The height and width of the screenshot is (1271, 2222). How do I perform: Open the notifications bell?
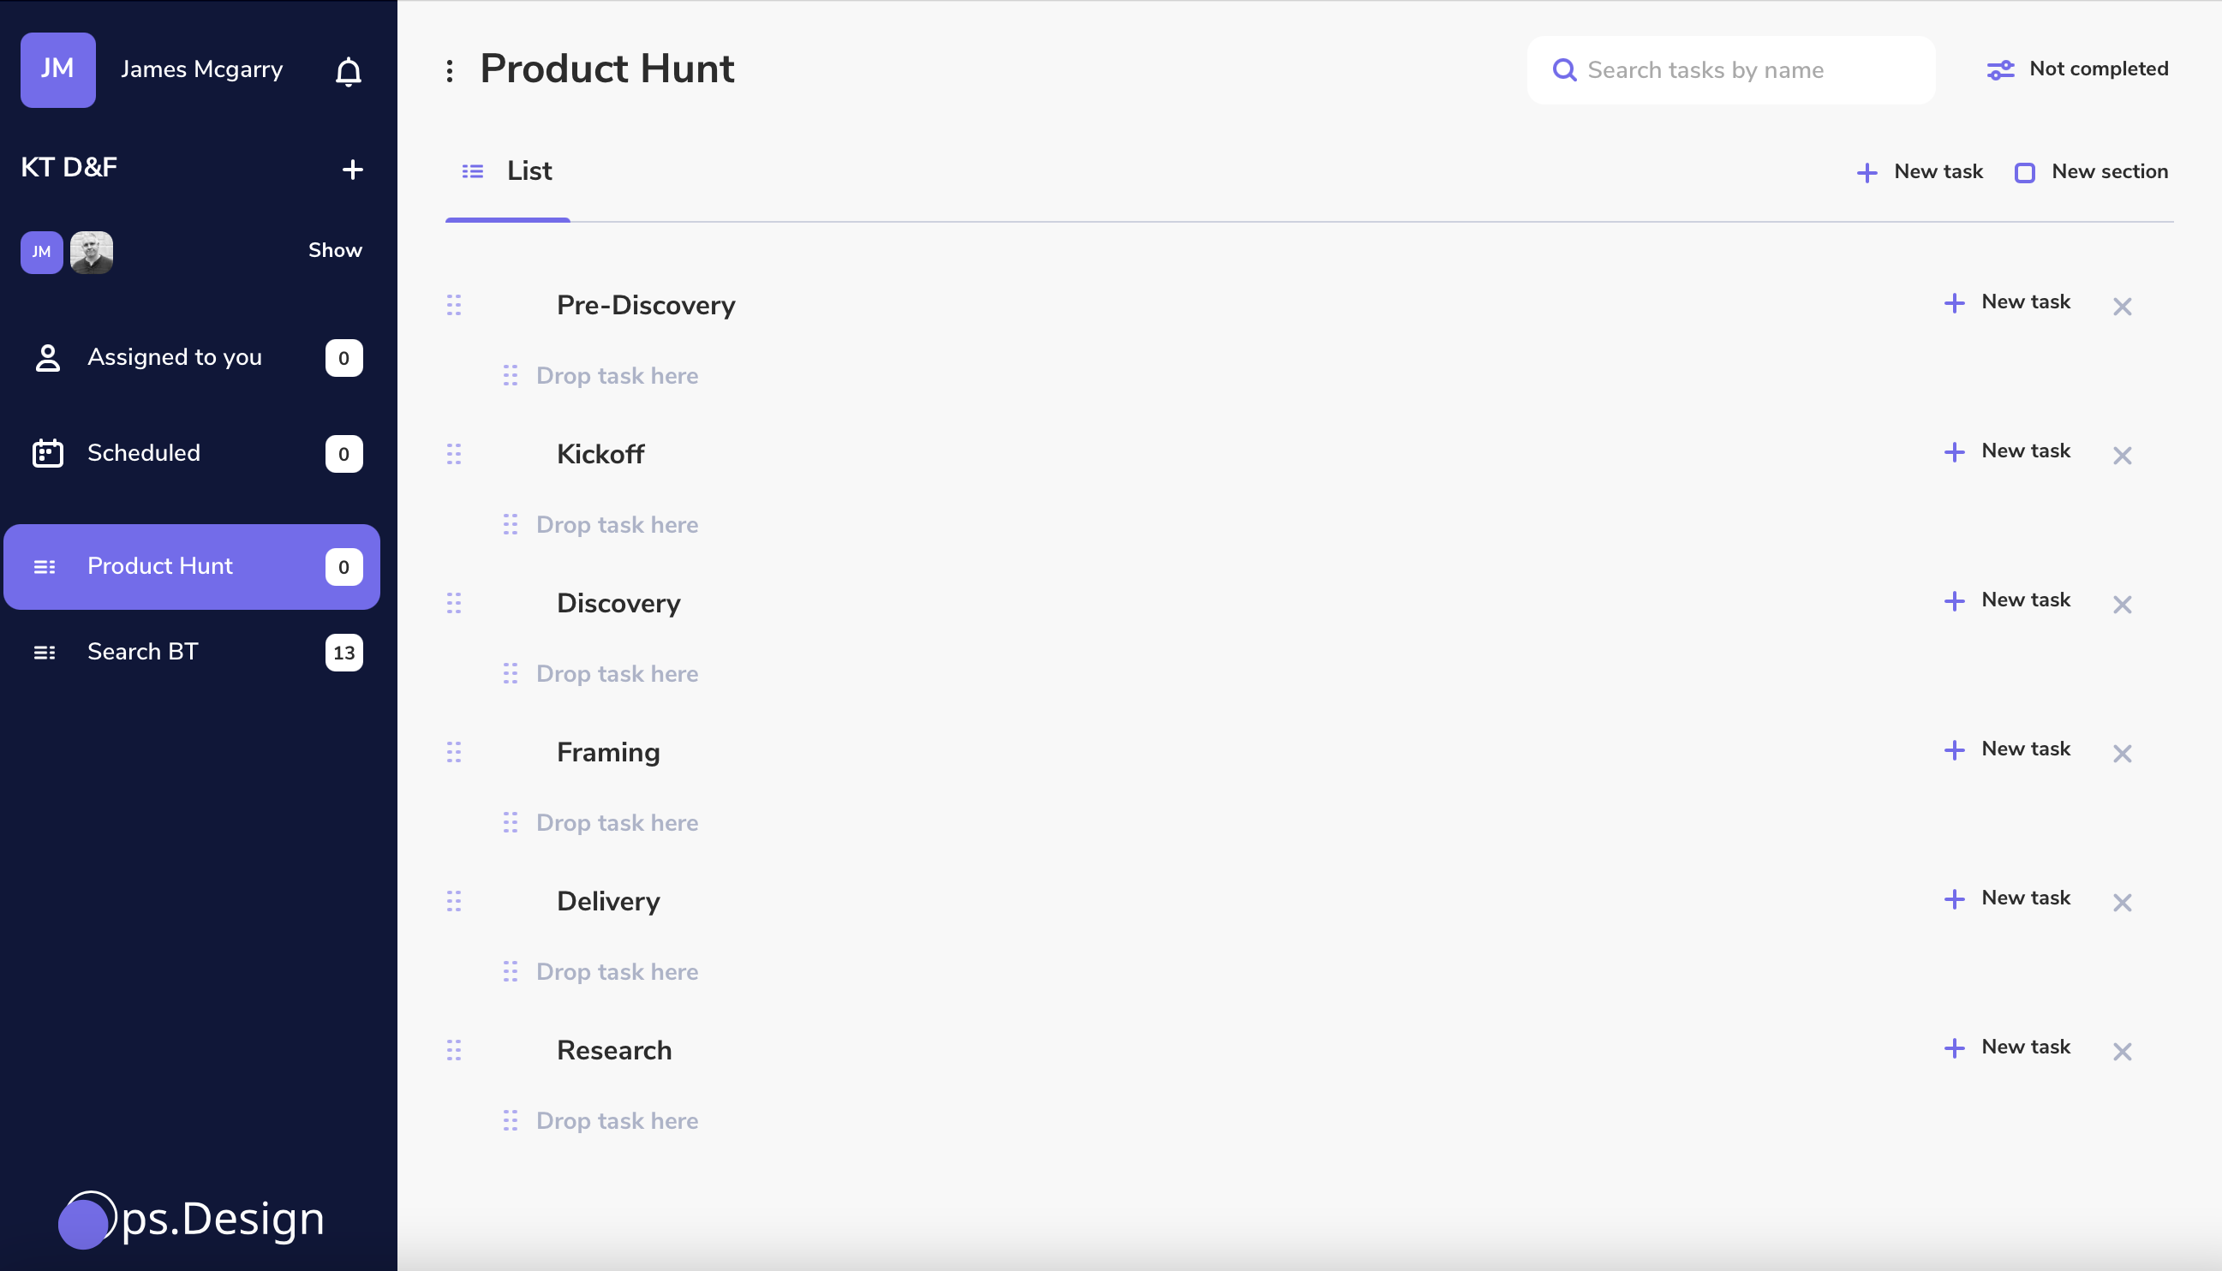coord(349,71)
